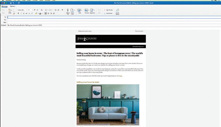The width and height of the screenshot is (221, 127).
Task: Click the Pictures icon in the ribbon
Action: [86, 10]
